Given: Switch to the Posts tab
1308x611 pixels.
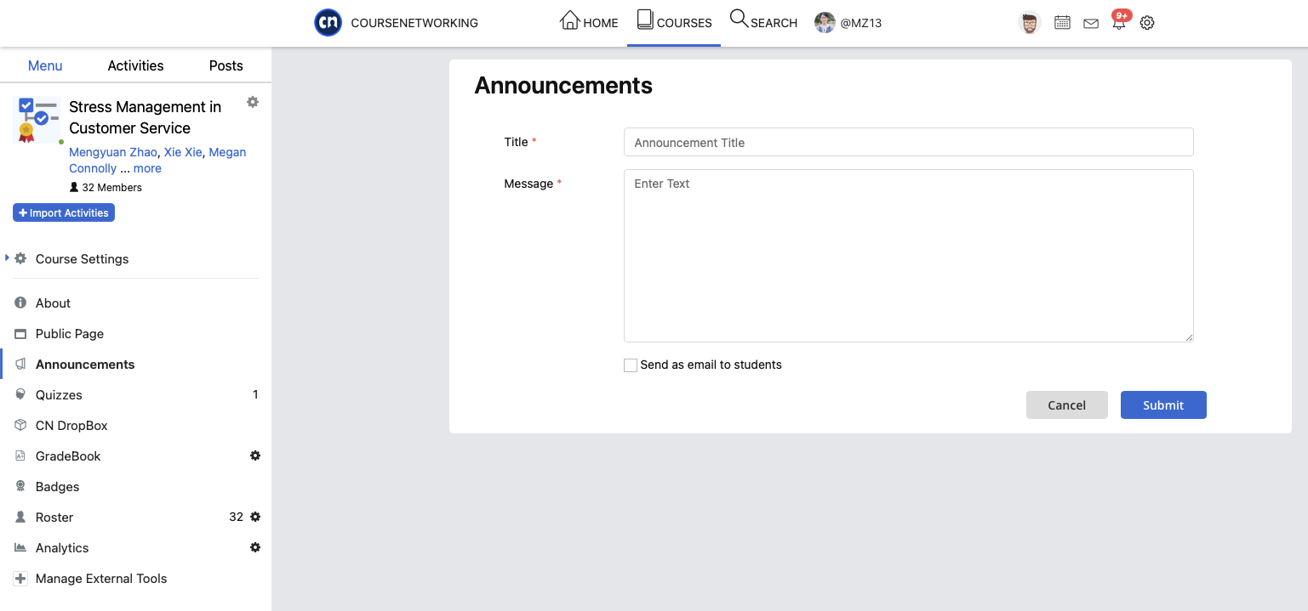Looking at the screenshot, I should (226, 65).
